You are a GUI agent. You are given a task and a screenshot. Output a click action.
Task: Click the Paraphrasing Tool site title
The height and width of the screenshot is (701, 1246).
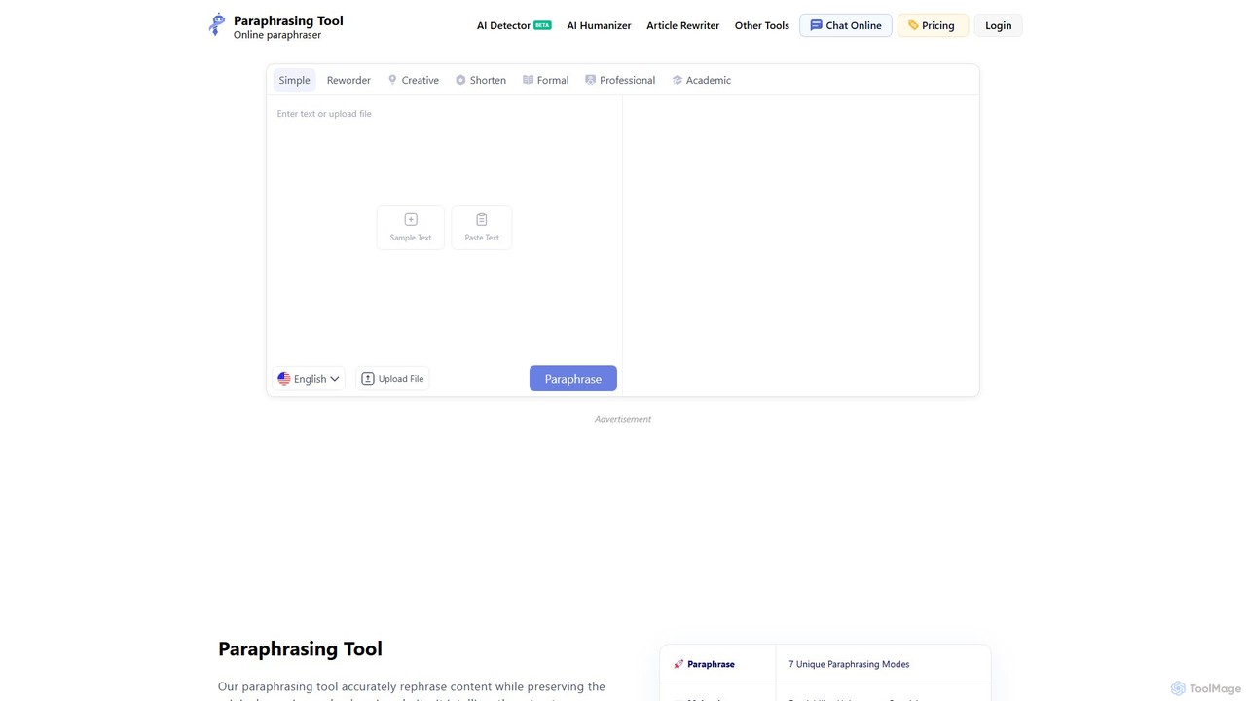[x=288, y=20]
